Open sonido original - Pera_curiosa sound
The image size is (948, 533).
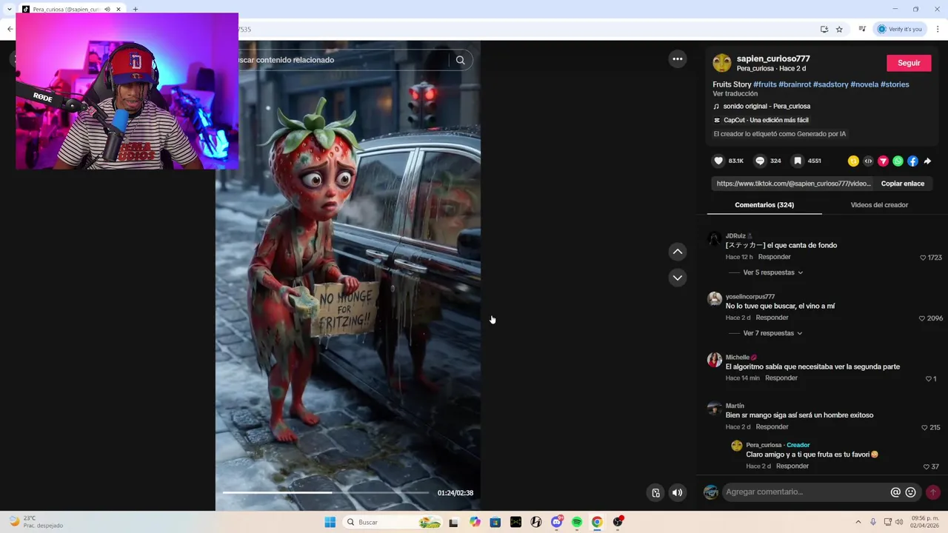click(767, 107)
